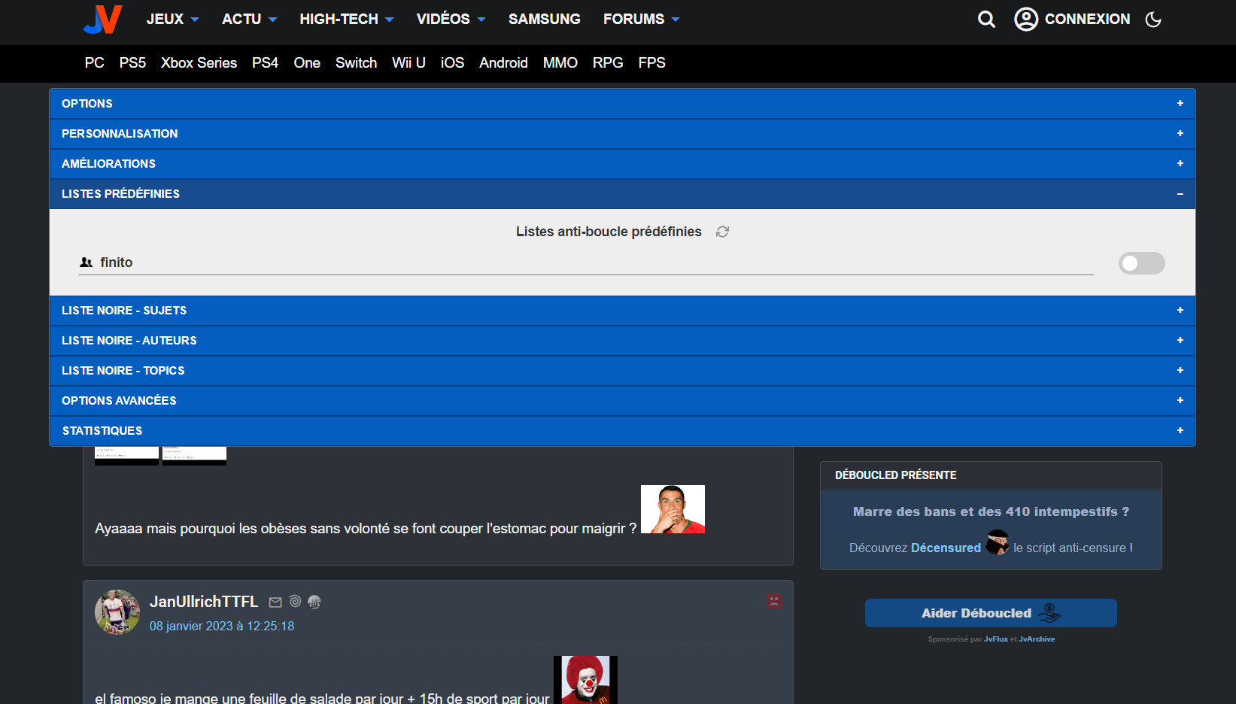Select the PS5 platform tab
Image resolution: width=1236 pixels, height=704 pixels.
point(132,63)
